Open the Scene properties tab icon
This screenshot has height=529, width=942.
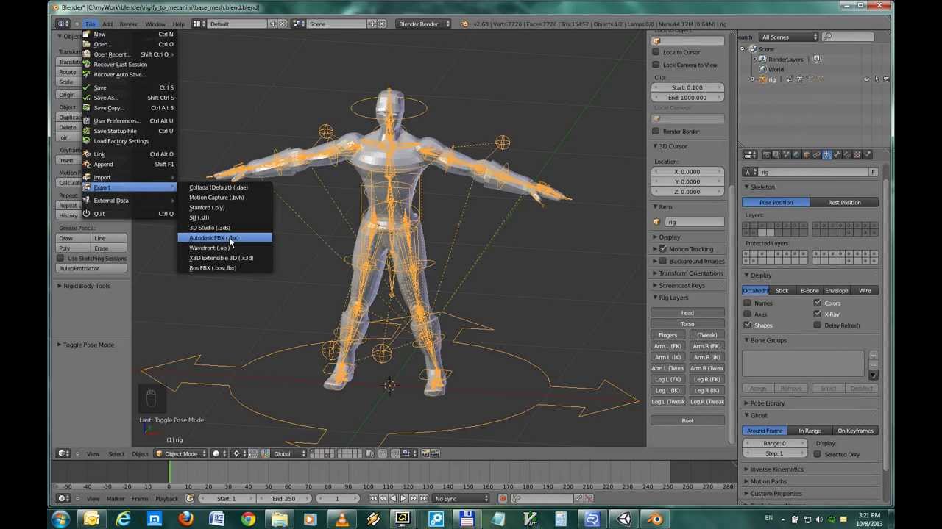pos(786,154)
